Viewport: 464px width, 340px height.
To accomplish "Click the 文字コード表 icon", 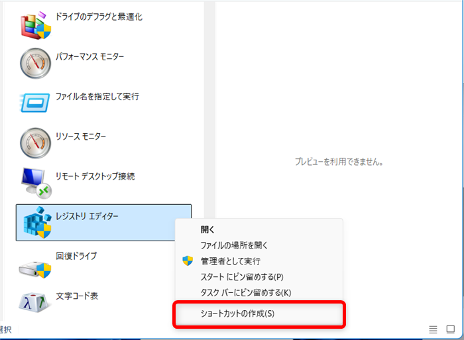I will pyautogui.click(x=35, y=303).
